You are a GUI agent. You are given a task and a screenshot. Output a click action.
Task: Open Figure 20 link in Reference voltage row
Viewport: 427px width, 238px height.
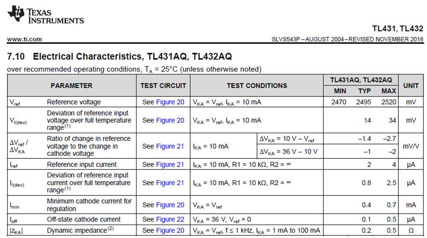(170, 102)
